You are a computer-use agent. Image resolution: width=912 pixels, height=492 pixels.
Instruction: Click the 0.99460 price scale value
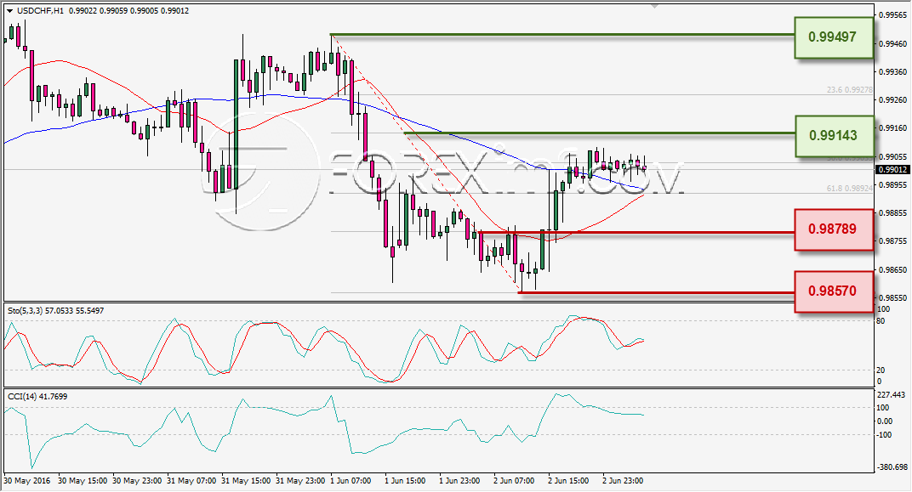[x=892, y=44]
